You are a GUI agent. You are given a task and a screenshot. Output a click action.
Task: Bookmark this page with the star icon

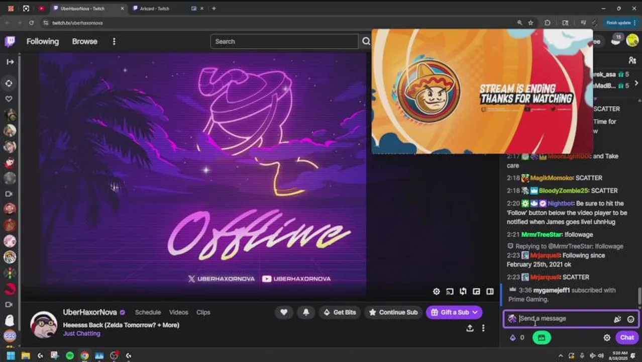(x=530, y=23)
